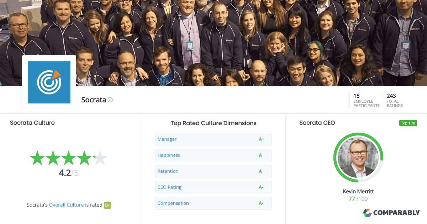
Task: Click the green verified checkmark beside Socrata
Action: 110,100
